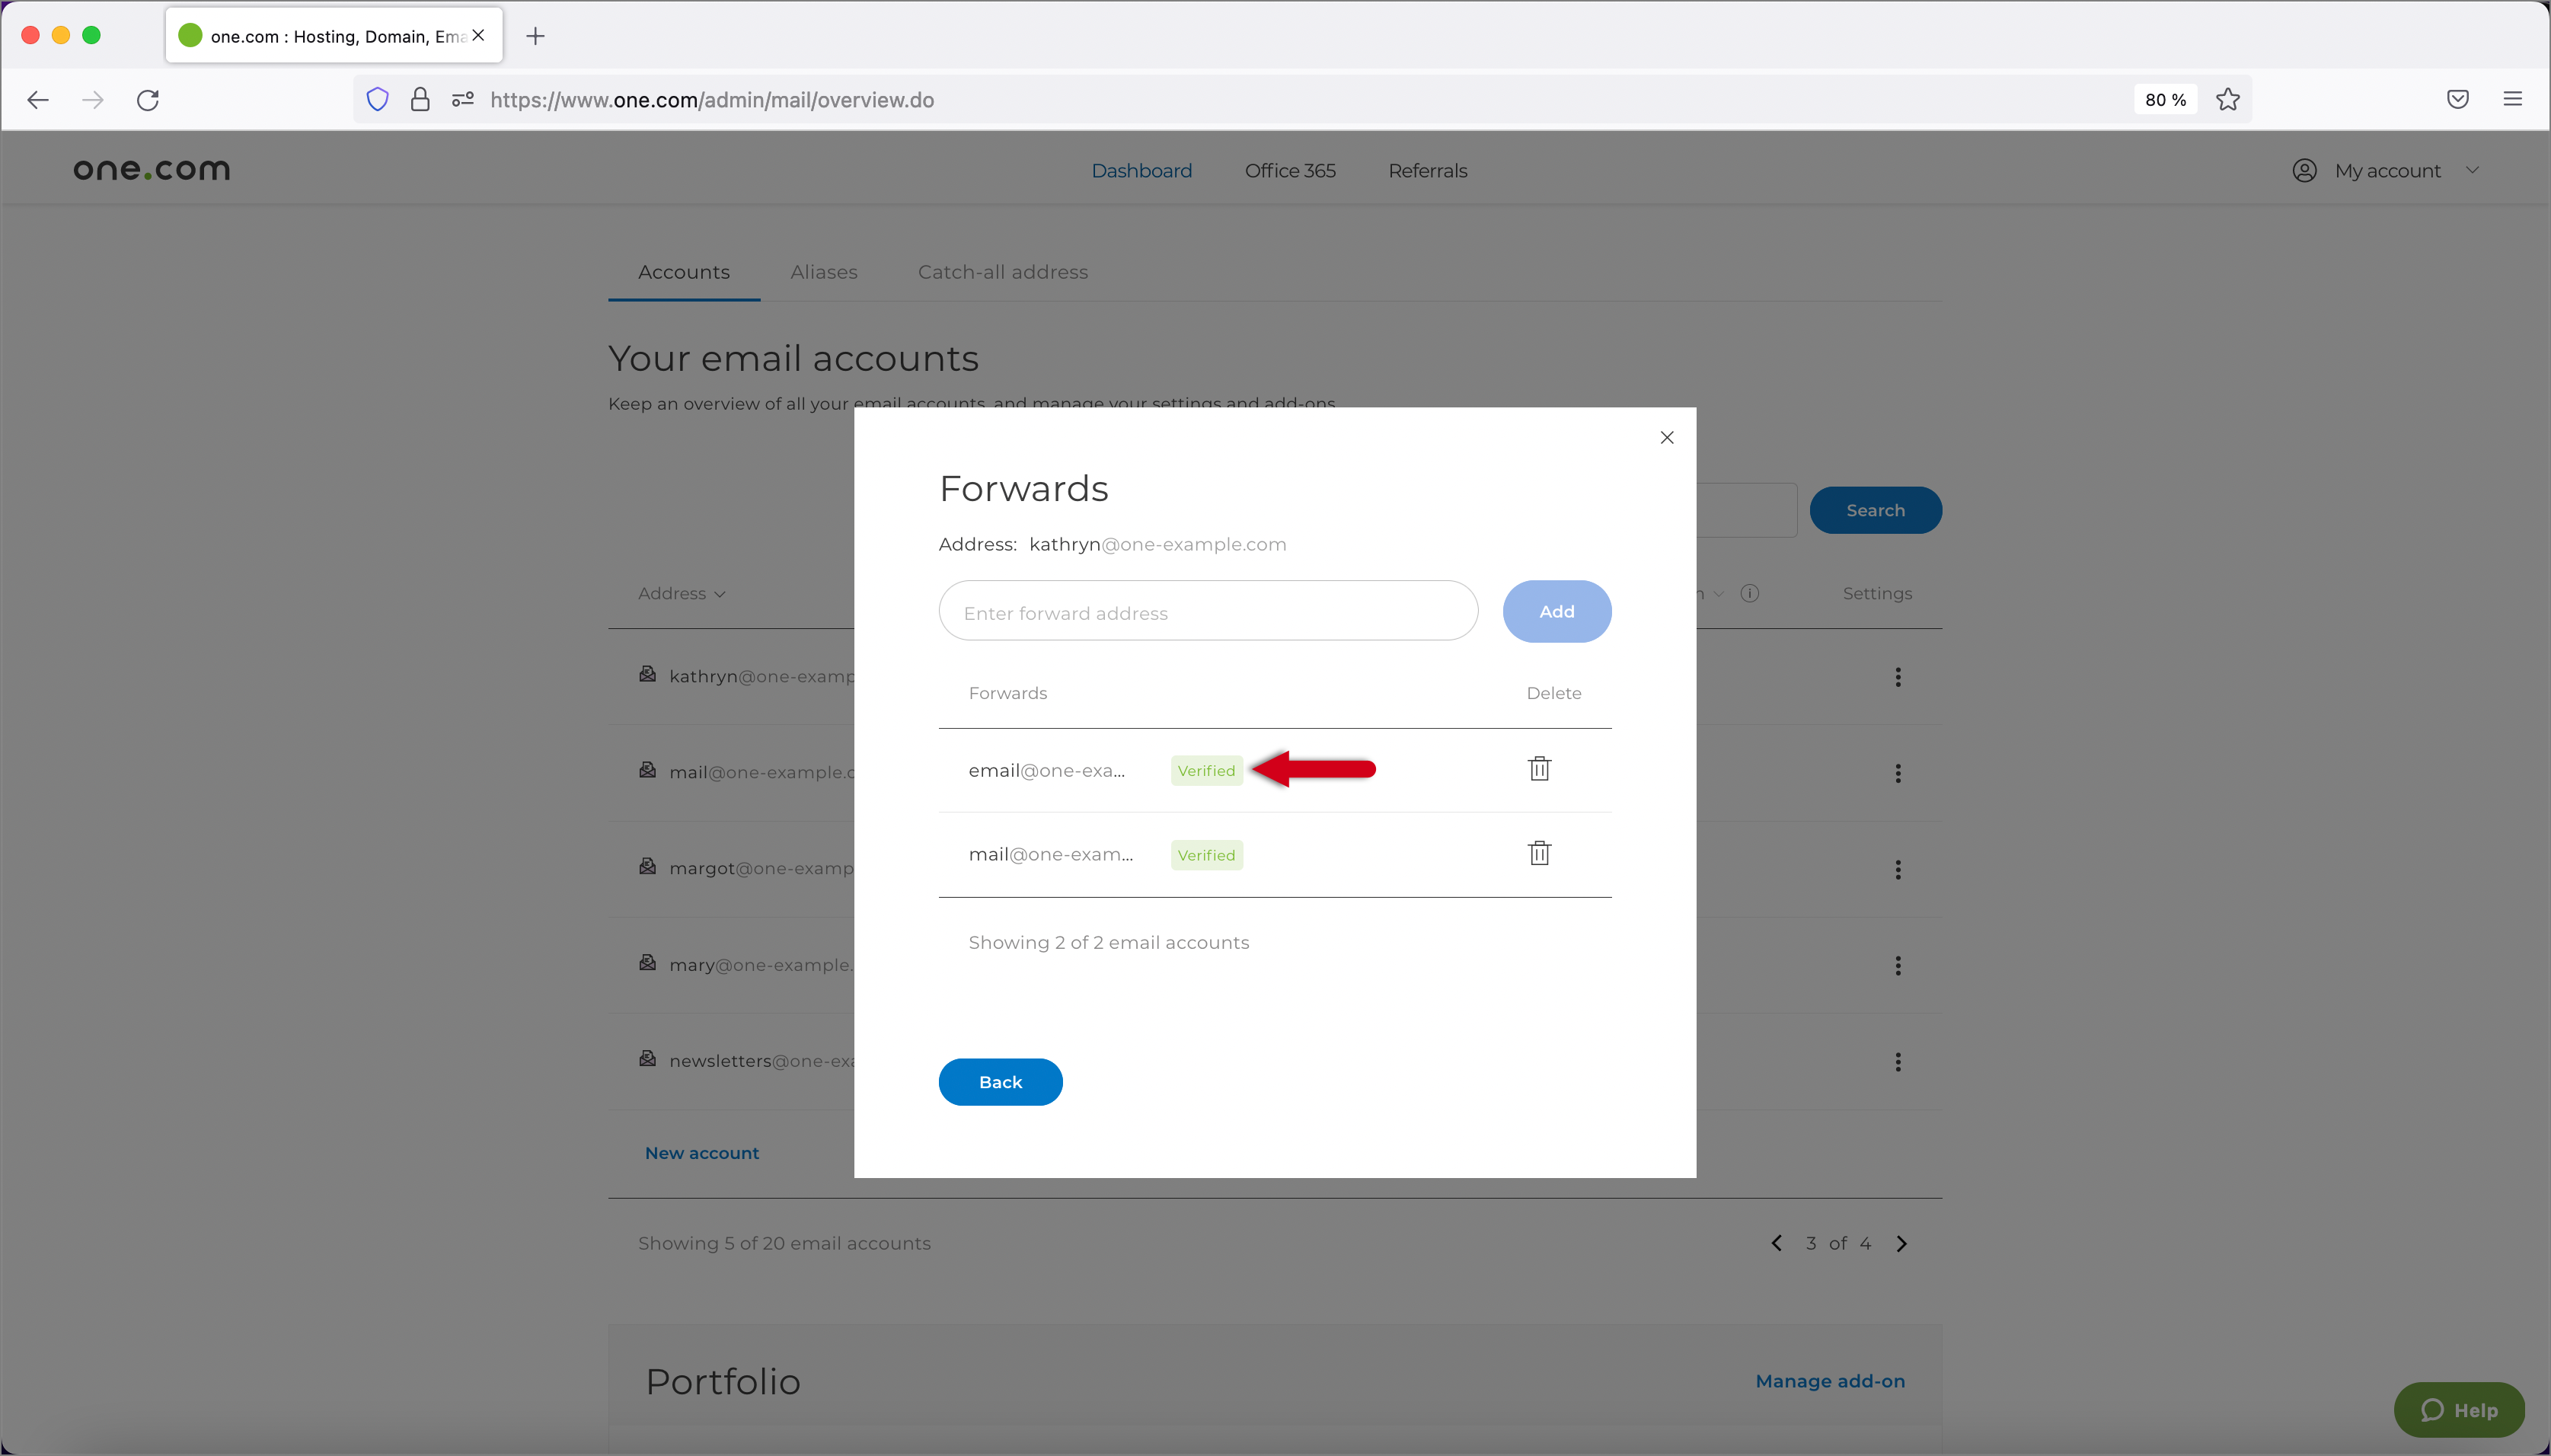This screenshot has width=2551, height=1456.
Task: Click the Back button in Forwards dialog
Action: click(x=1002, y=1081)
